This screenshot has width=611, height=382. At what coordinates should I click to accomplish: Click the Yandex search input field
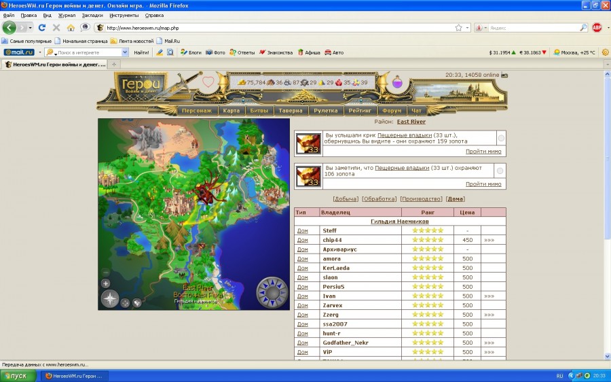tap(534, 28)
